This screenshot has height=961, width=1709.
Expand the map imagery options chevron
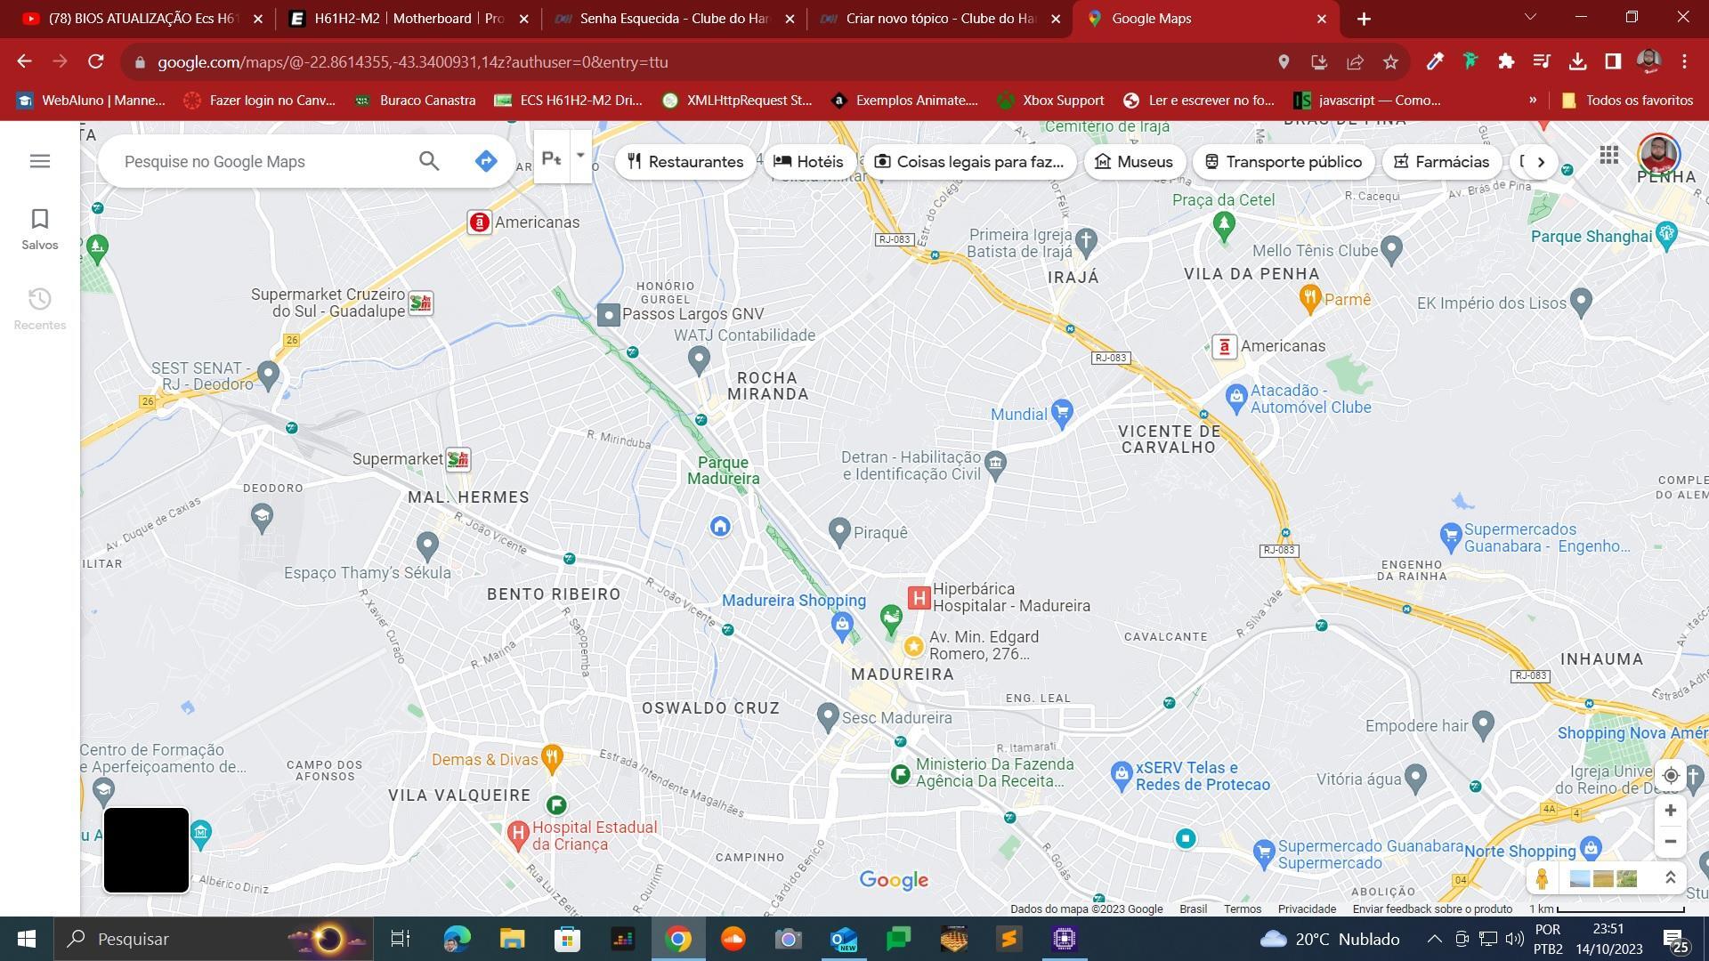(x=1671, y=879)
